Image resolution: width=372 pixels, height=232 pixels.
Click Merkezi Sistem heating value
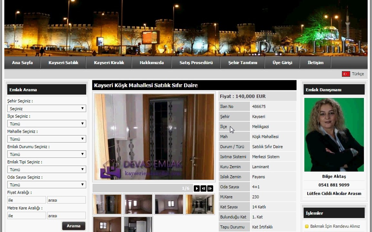tap(266, 157)
